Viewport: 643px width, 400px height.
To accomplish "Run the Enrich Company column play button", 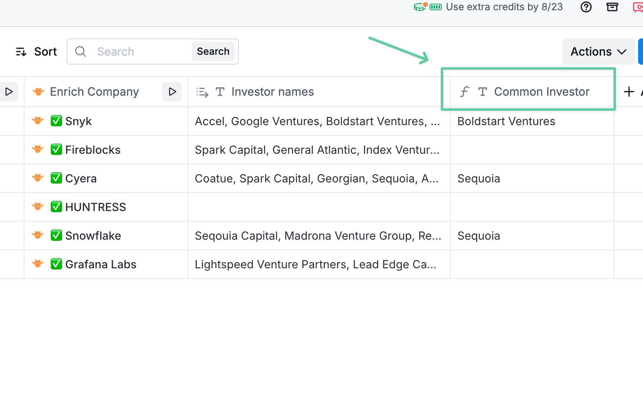I will pyautogui.click(x=172, y=92).
